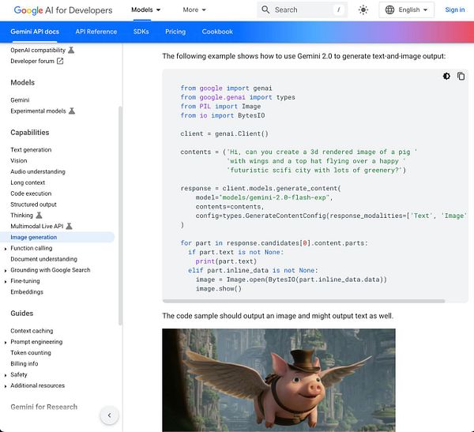This screenshot has height=432, width=474.
Task: Click the Google AI for Developers logo
Action: (63, 10)
